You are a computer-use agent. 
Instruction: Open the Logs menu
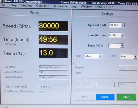point(74,7)
